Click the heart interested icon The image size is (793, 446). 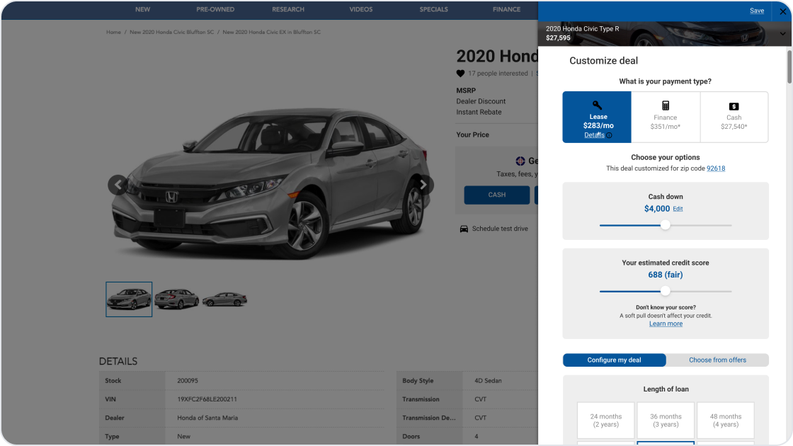point(460,74)
